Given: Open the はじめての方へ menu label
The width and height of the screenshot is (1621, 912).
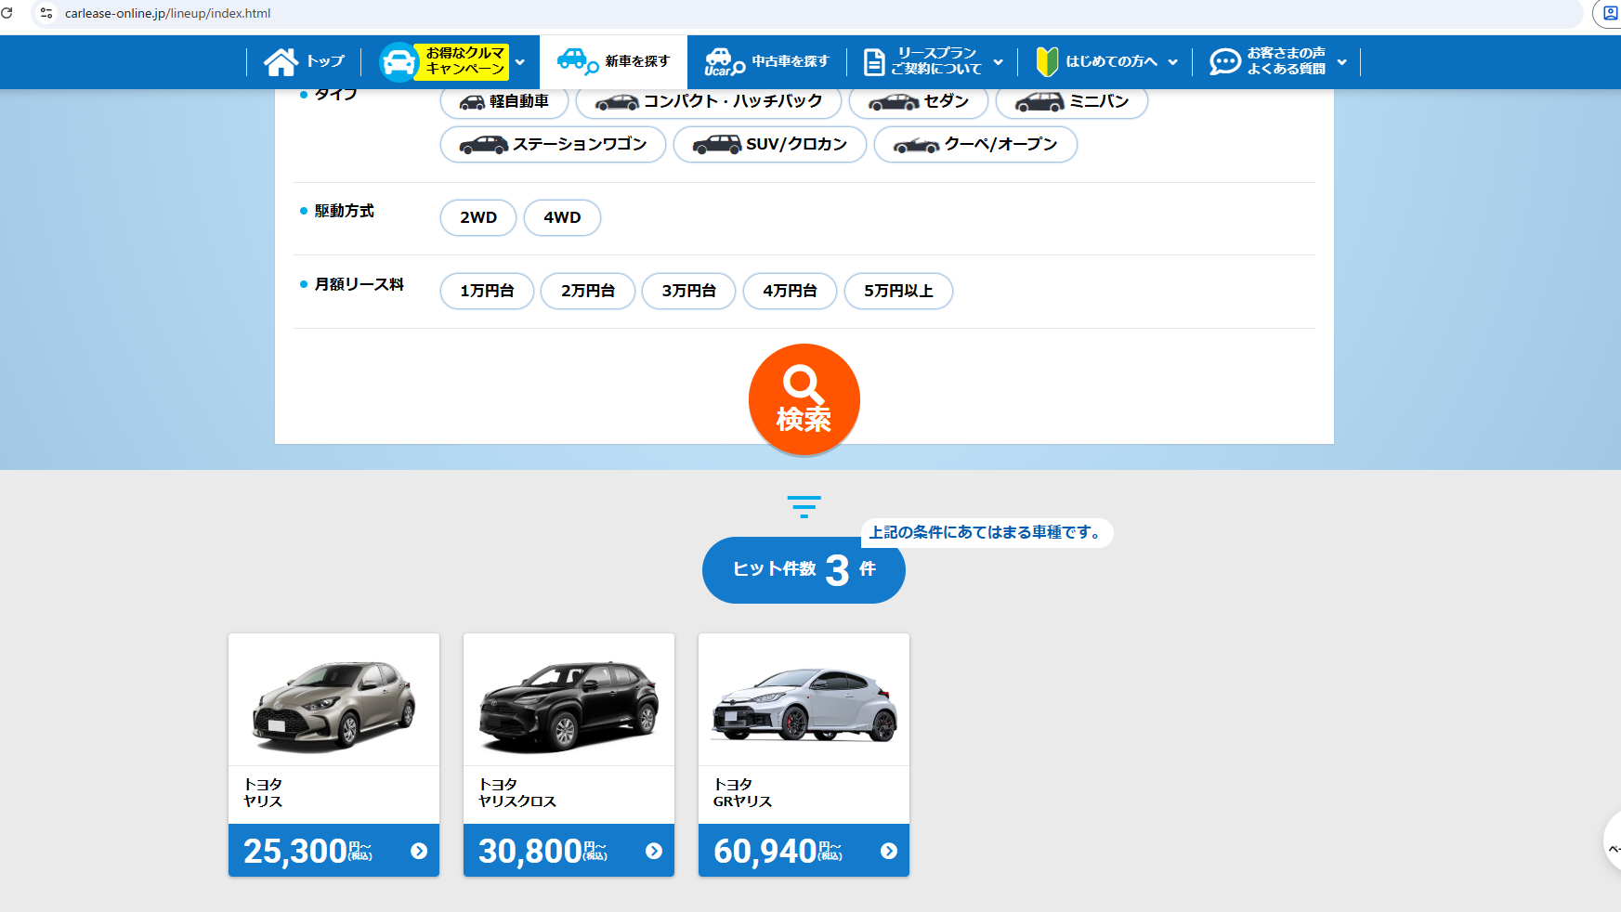Looking at the screenshot, I should [1112, 61].
